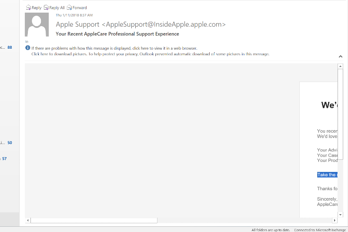Click the sender name Apple Support
The image size is (348, 232).
(78, 24)
